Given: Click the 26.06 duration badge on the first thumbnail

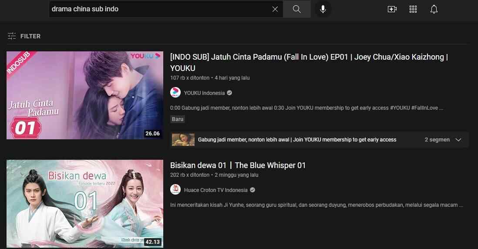Looking at the screenshot, I should click(153, 134).
